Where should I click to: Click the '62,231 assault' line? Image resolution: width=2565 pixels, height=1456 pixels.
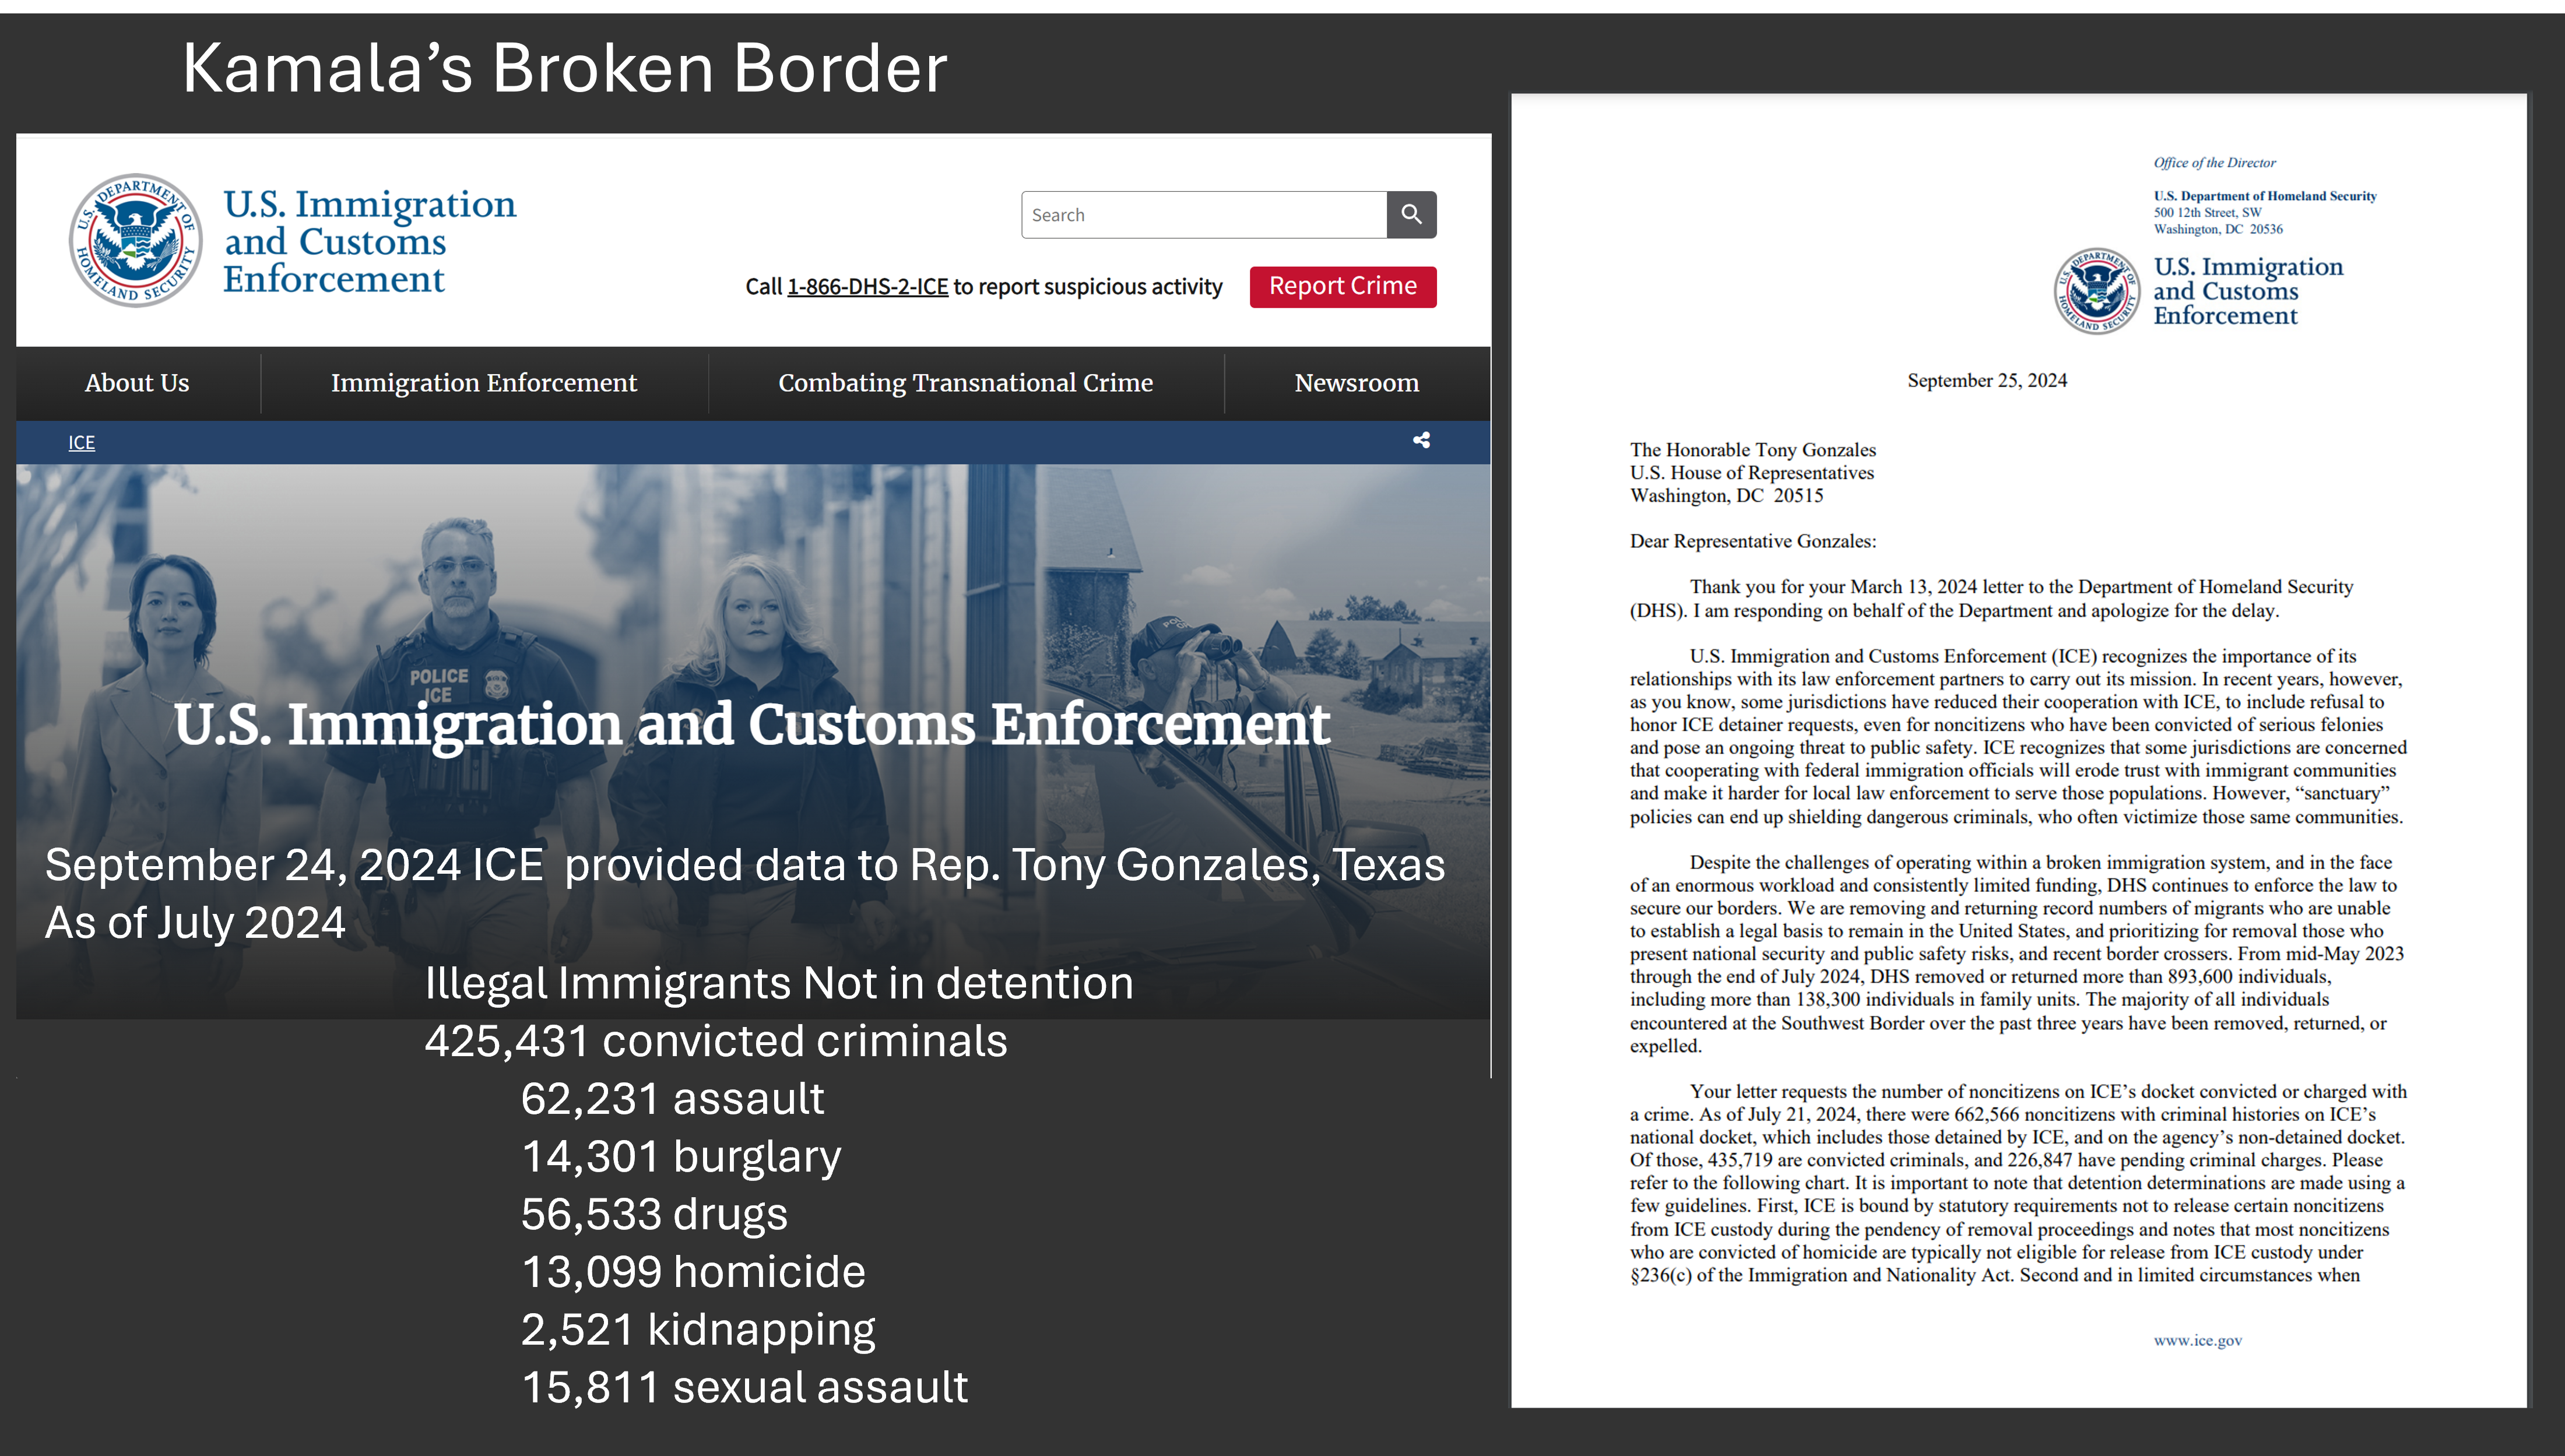point(672,1099)
